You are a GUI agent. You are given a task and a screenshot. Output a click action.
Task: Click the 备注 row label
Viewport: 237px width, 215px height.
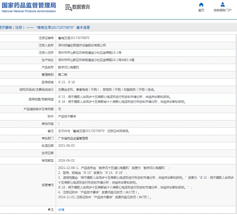tap(51, 131)
